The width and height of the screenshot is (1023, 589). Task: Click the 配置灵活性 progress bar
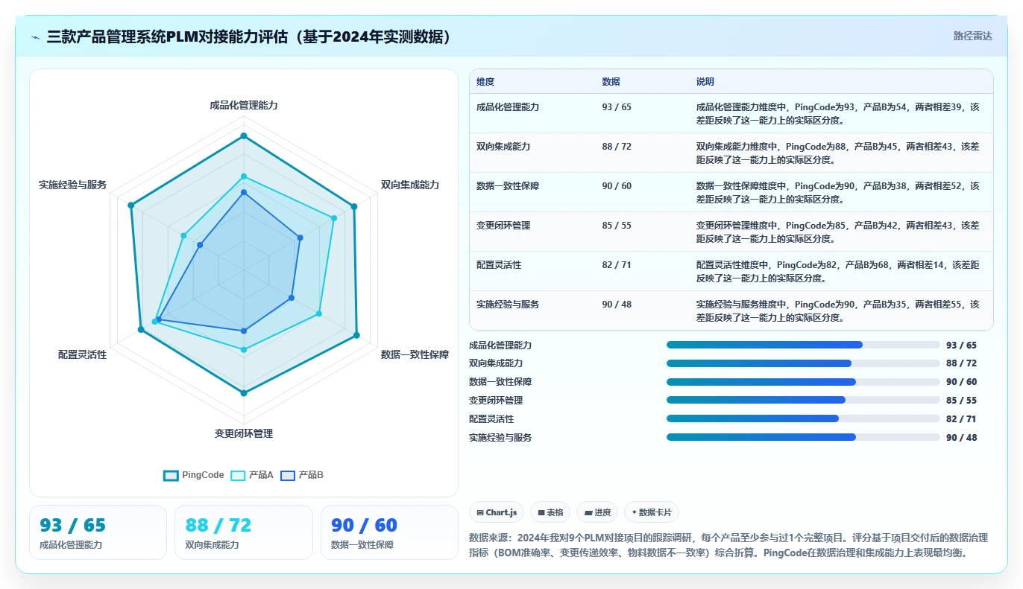[x=803, y=418]
